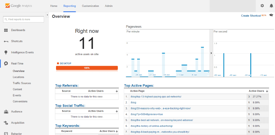
Task: Sort Top Active Pages by Active Users arrow
Action: coord(267,91)
